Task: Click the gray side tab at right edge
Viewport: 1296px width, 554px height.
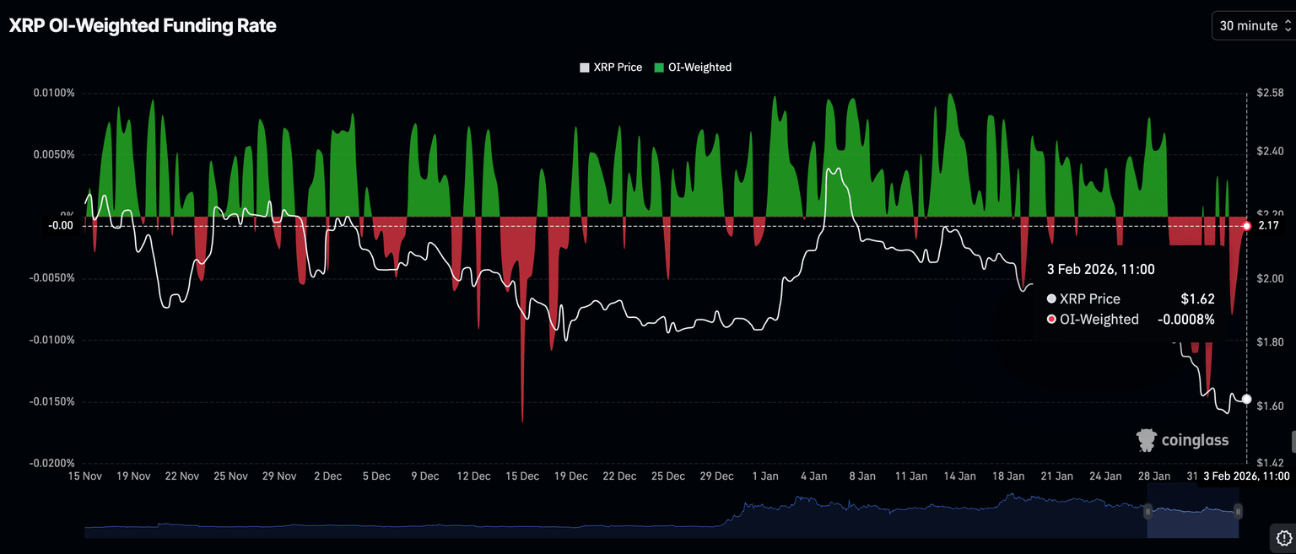Action: 1292,441
